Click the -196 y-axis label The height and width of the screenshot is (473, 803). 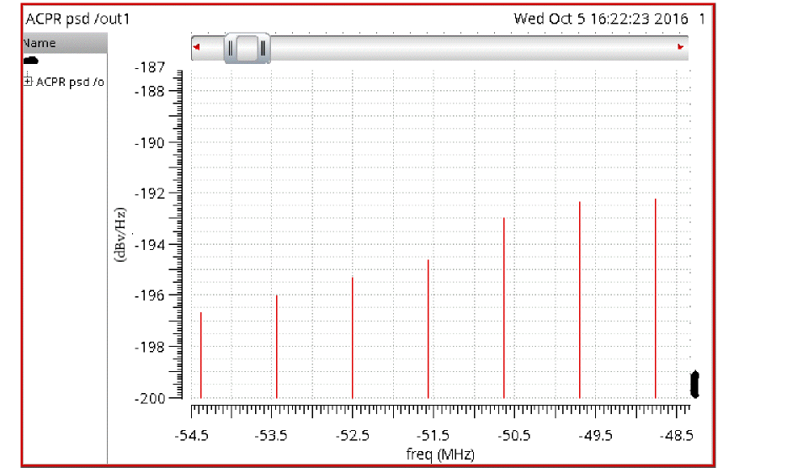[x=150, y=295]
